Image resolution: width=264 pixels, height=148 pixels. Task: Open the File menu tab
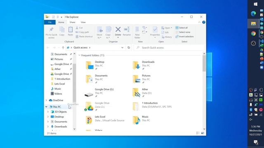point(49,22)
